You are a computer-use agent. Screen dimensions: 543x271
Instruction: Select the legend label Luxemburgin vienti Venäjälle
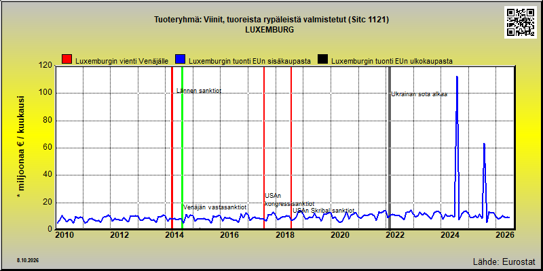click(x=122, y=61)
